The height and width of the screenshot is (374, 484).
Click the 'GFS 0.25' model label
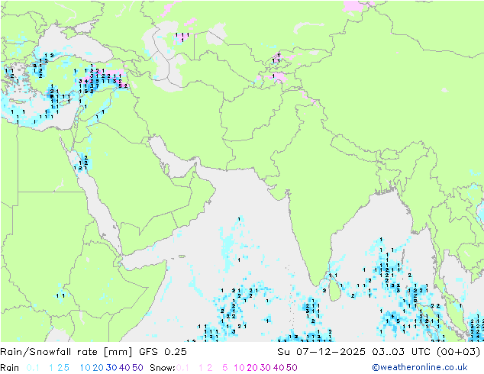tap(163, 351)
